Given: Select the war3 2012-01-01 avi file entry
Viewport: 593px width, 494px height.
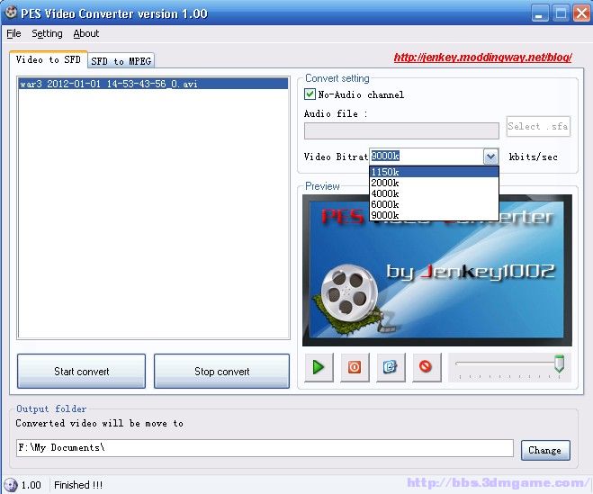Looking at the screenshot, I should [x=153, y=84].
